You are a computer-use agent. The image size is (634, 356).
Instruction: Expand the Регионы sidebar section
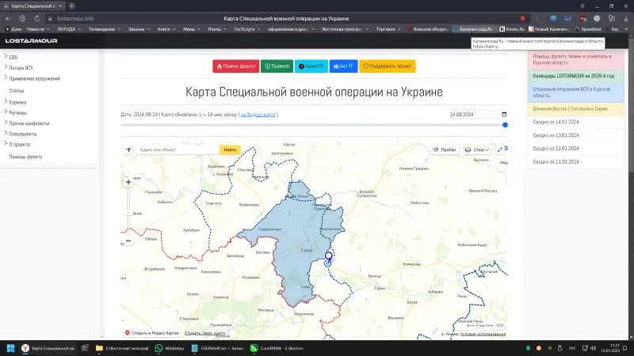18,112
